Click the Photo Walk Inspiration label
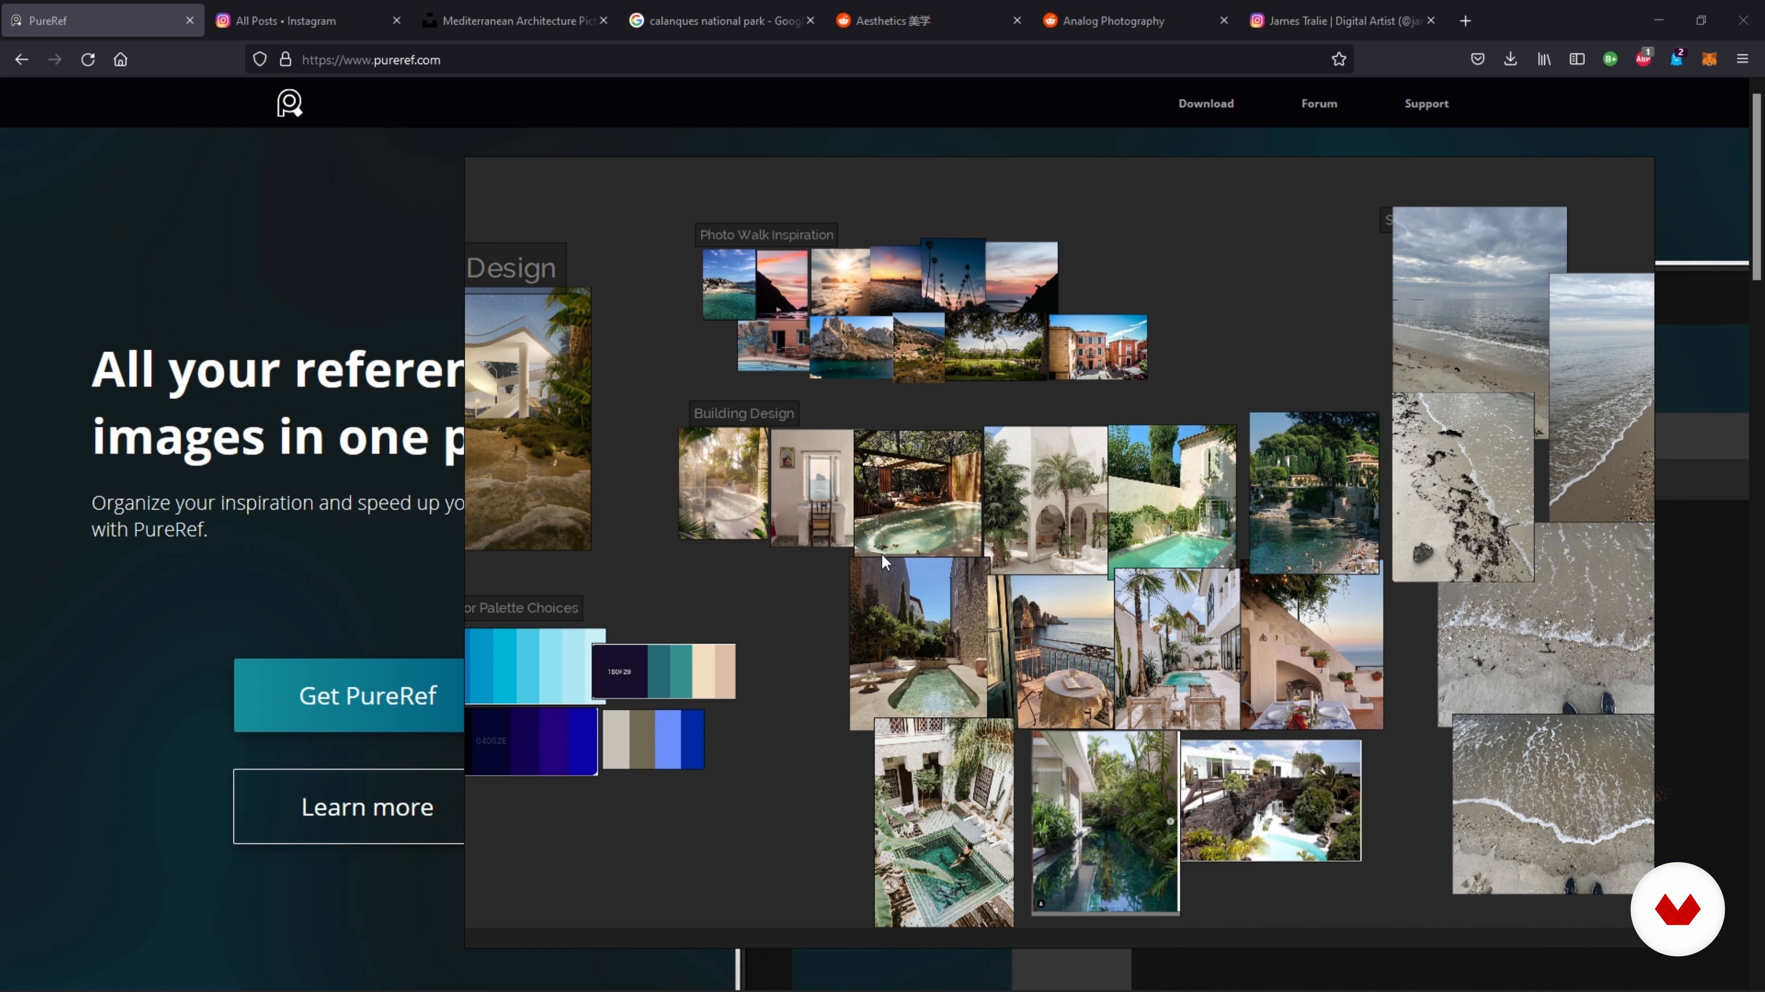This screenshot has height=992, width=1765. click(x=766, y=235)
